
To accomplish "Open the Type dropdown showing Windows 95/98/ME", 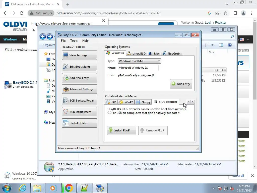I will pos(139,61).
